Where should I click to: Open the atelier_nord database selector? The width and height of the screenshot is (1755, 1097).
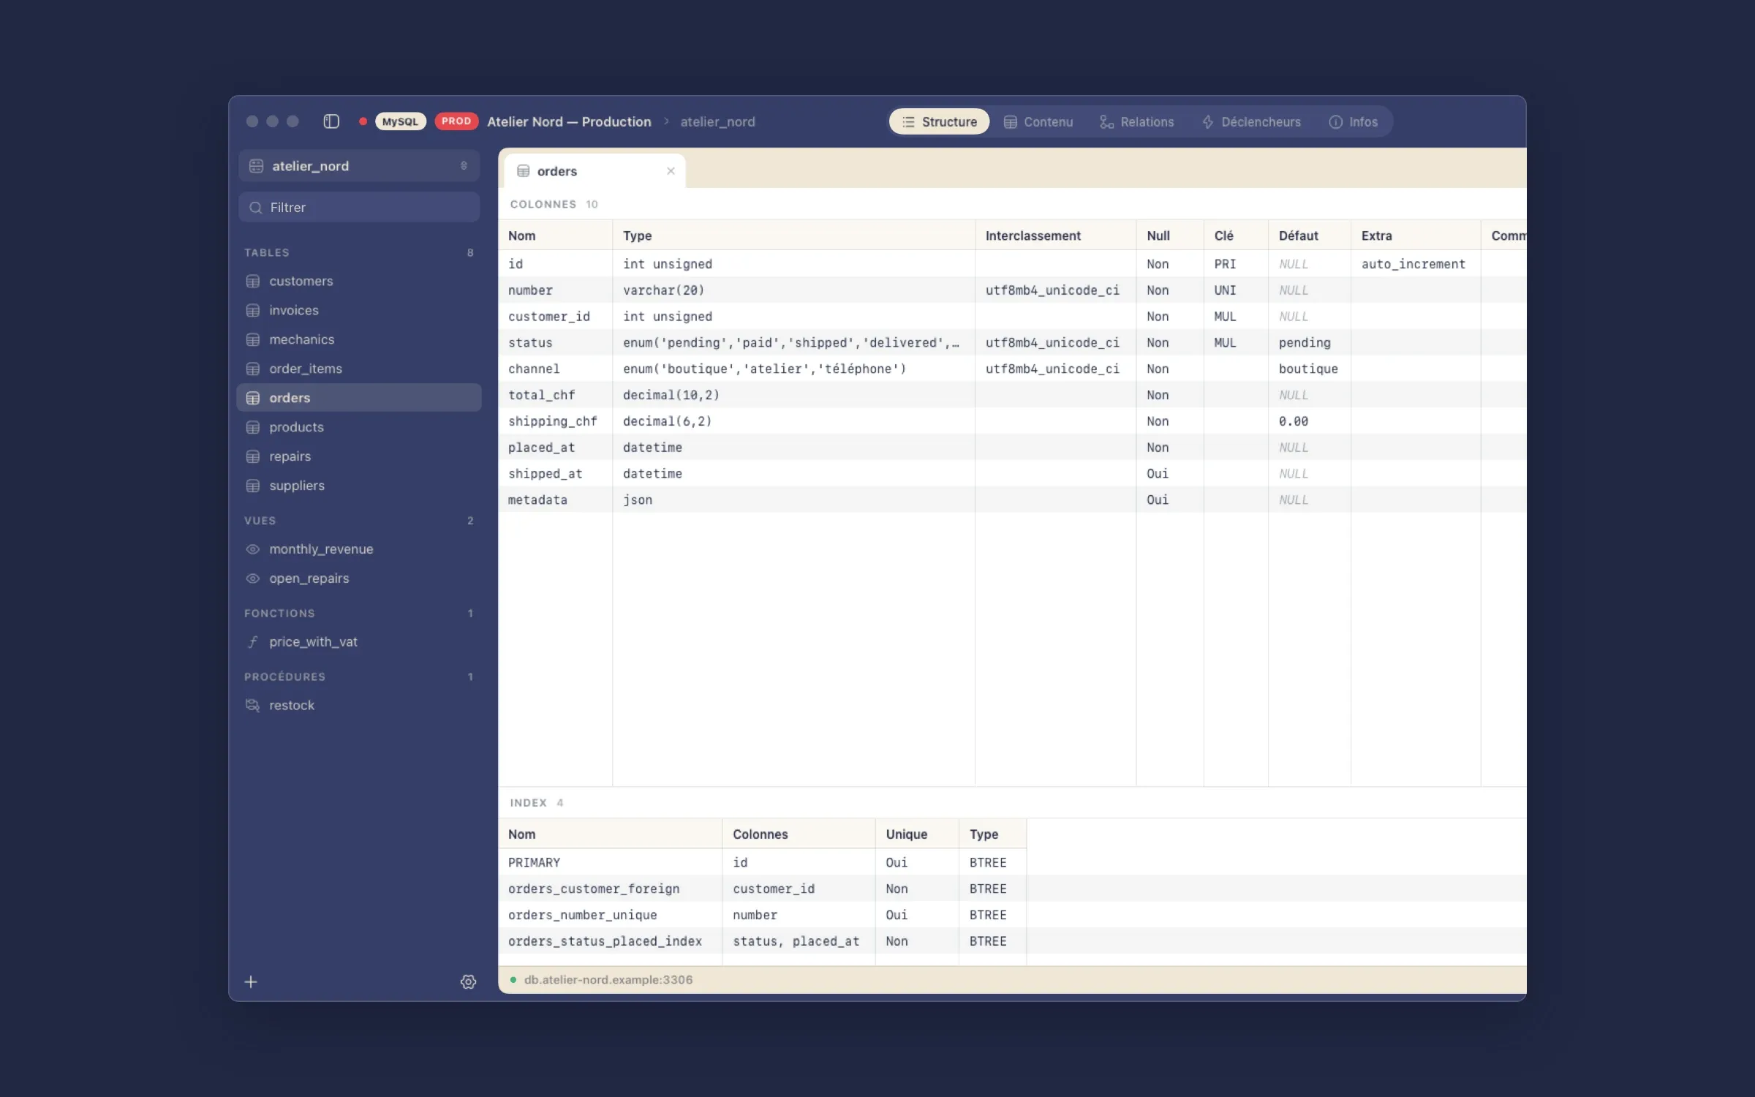[x=359, y=166]
